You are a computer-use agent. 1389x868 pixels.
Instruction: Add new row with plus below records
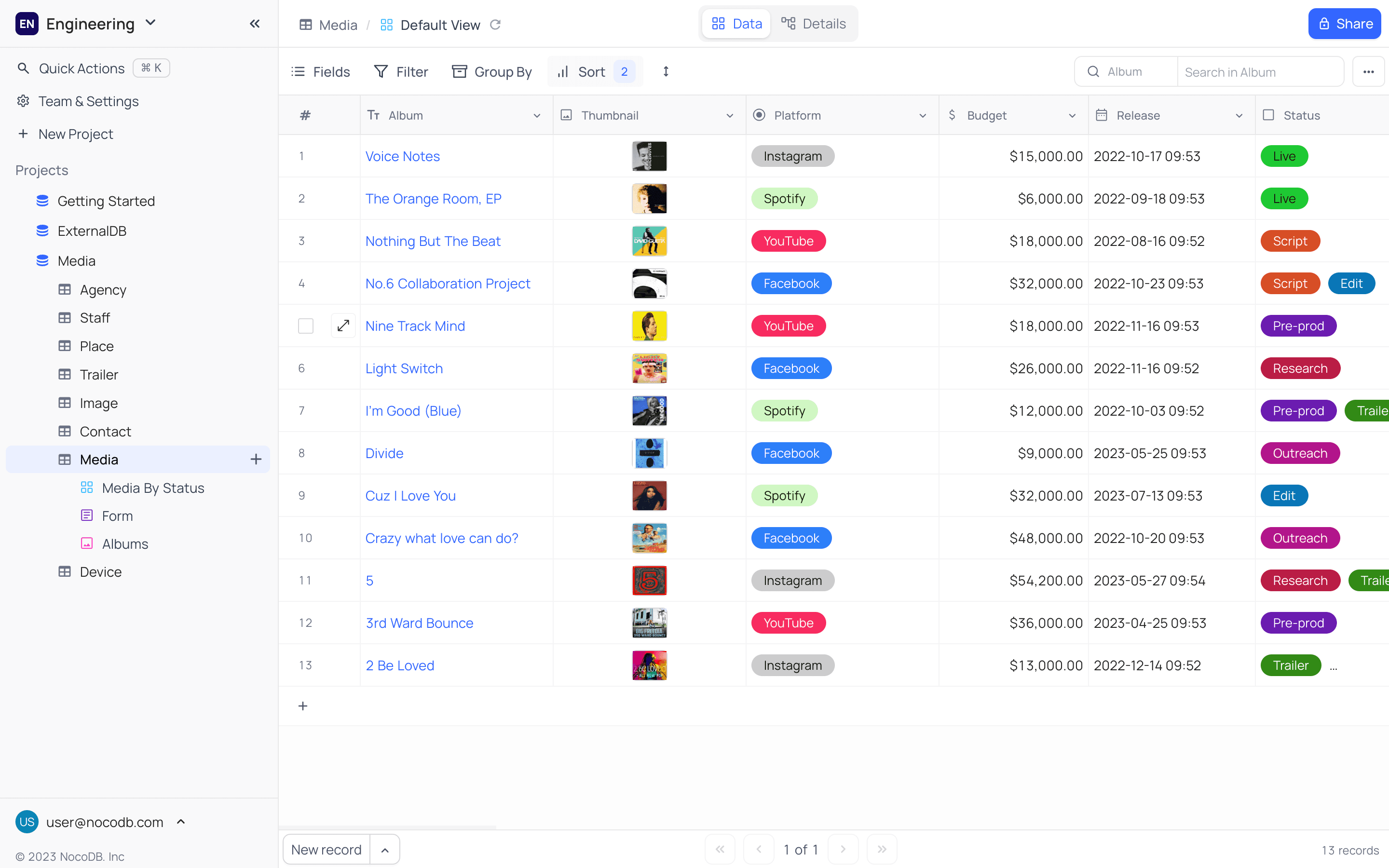click(x=303, y=706)
